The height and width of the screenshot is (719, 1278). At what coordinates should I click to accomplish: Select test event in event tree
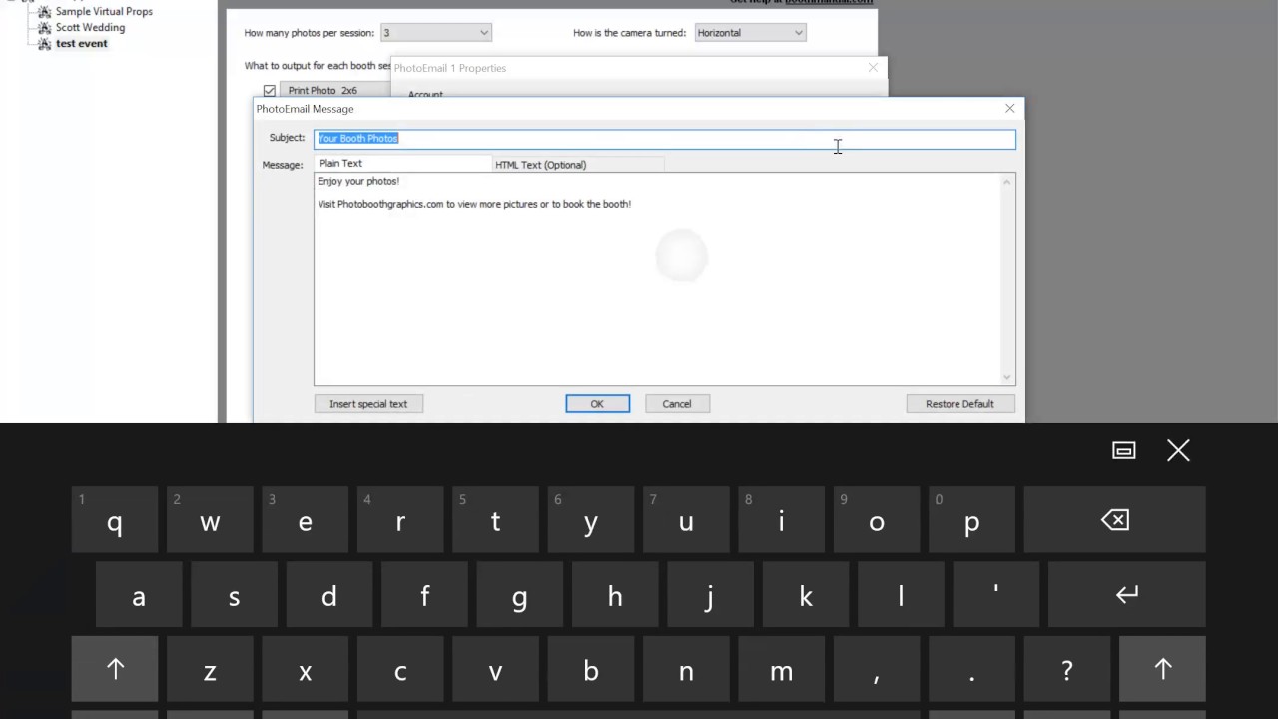click(x=82, y=44)
